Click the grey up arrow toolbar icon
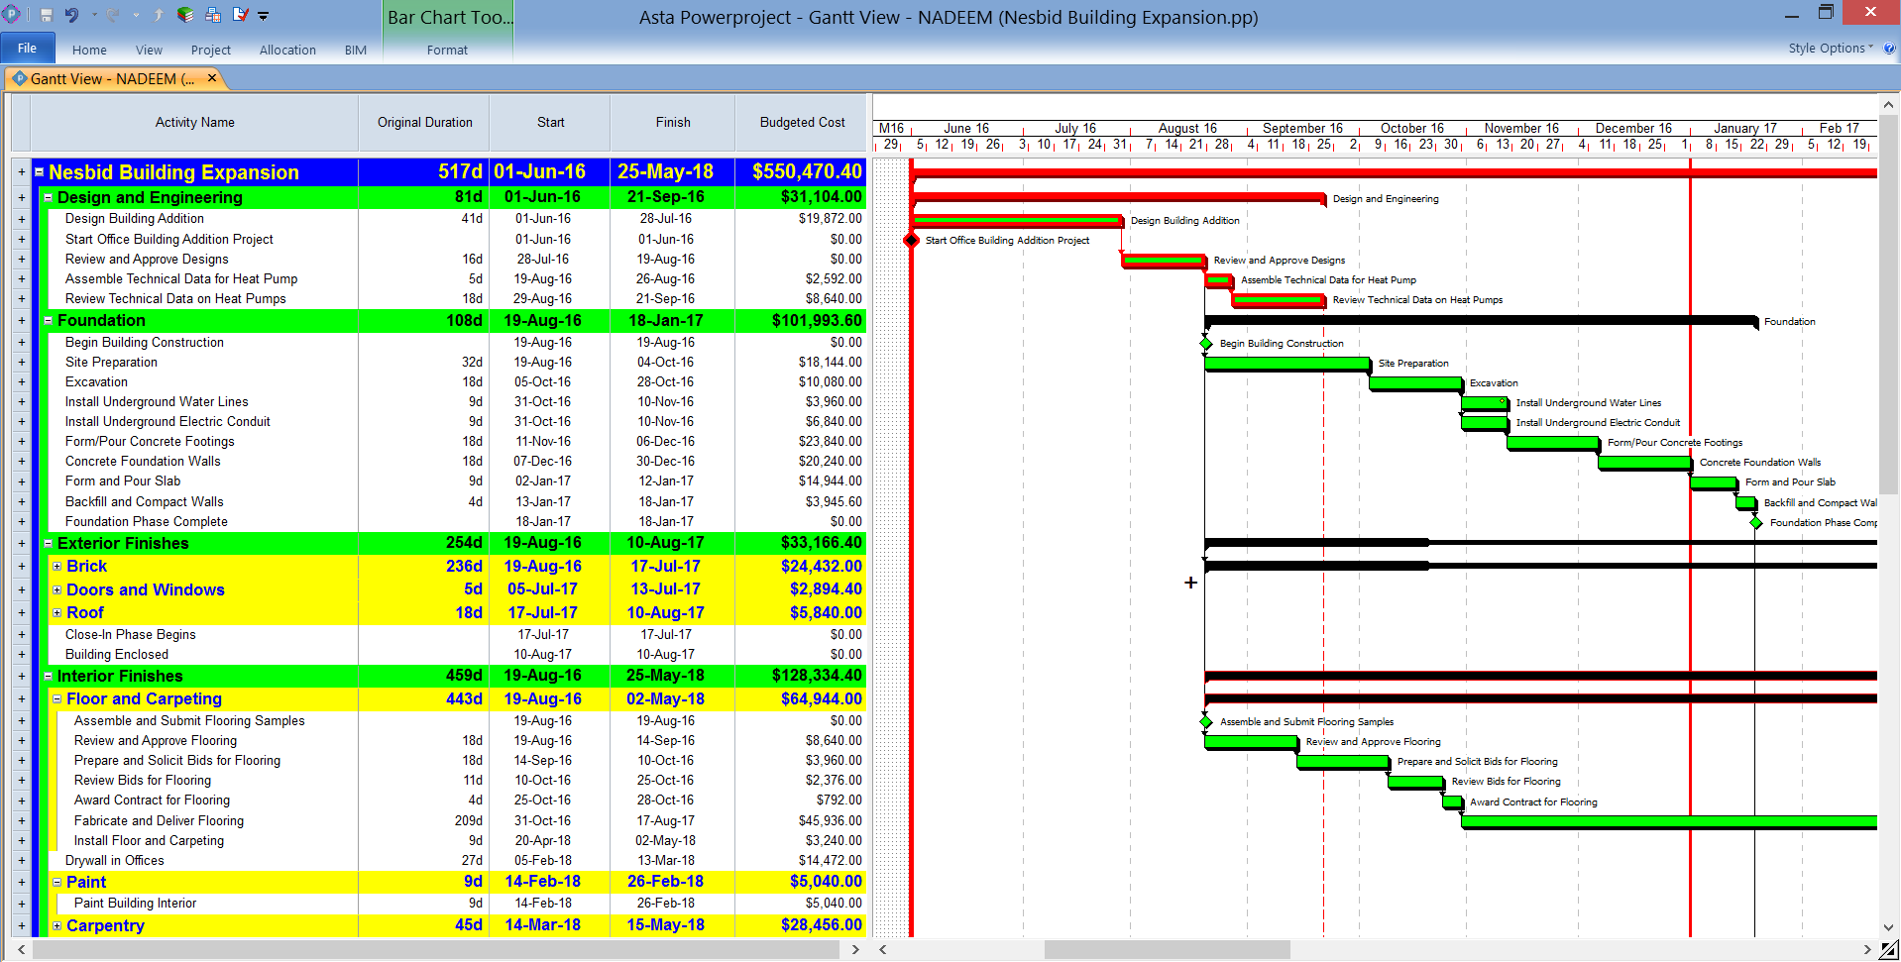This screenshot has height=962, width=1901. [159, 15]
